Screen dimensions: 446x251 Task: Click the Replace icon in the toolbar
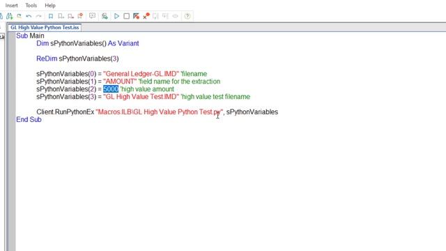pyautogui.click(x=19, y=16)
